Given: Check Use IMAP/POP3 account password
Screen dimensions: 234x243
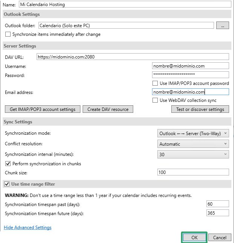Looking at the screenshot, I should (155, 83).
